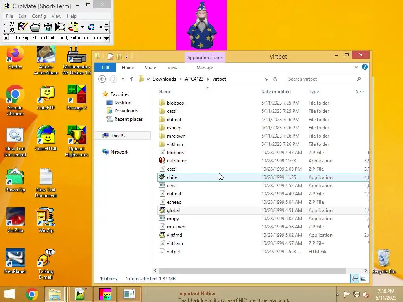The image size is (403, 302).
Task: Click the ClipMate edit clip pencil icon
Action: point(22,27)
